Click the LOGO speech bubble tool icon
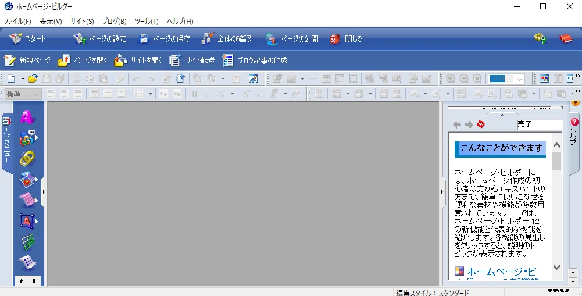The height and width of the screenshot is (296, 582). (28, 138)
